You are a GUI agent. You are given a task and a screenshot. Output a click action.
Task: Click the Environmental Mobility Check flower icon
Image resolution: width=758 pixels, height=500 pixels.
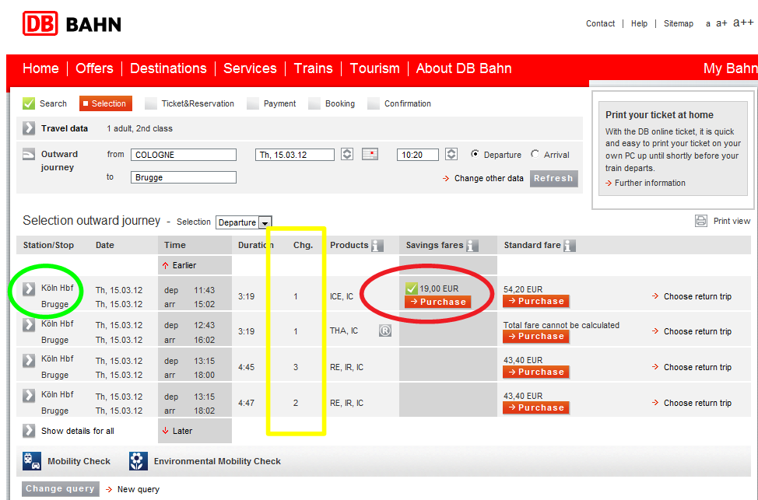click(x=139, y=461)
